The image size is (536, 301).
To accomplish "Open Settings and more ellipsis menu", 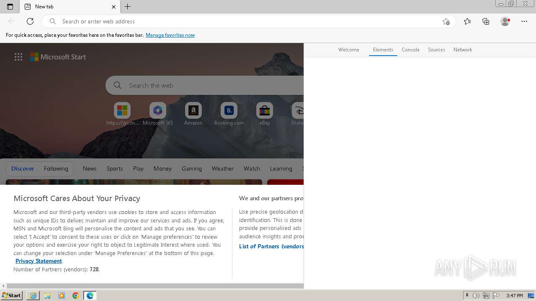I will tap(524, 21).
